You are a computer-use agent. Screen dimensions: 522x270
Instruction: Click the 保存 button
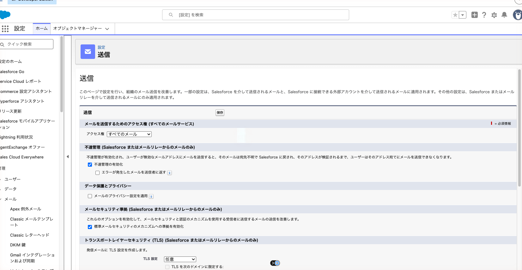point(220,112)
